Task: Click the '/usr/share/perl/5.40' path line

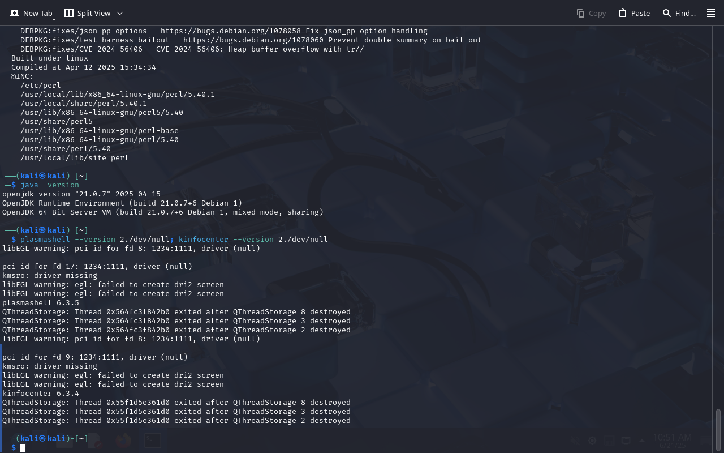Action: 66,149
